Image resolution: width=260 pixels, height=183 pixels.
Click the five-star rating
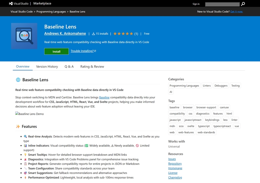pyautogui.click(x=123, y=34)
